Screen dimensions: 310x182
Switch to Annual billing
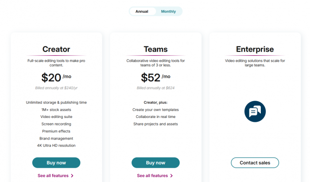tap(142, 11)
